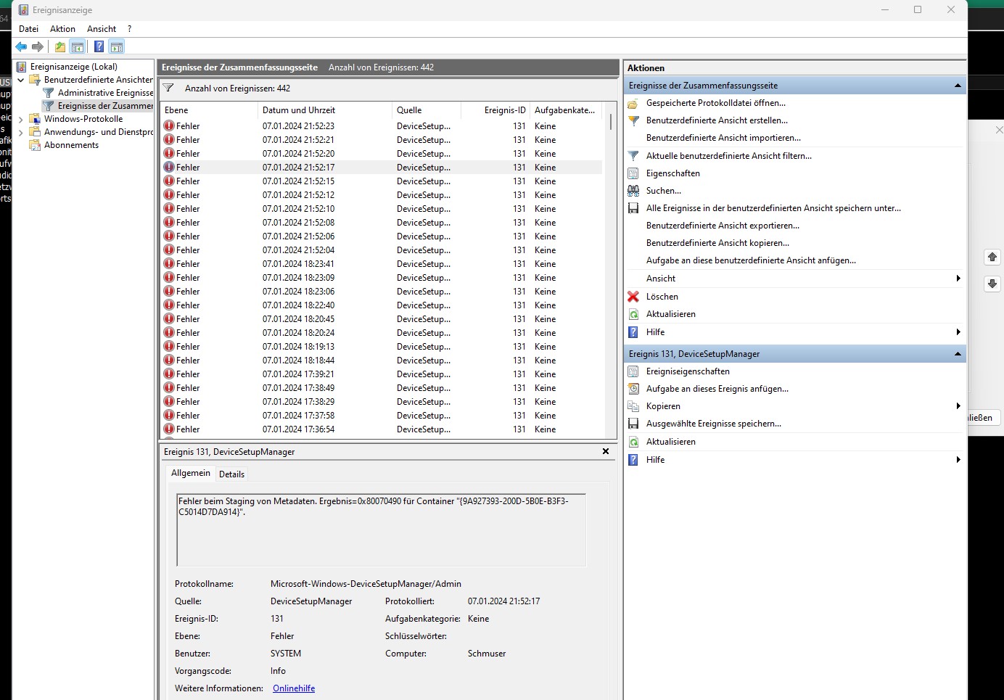Open the Ansicht menu in the menu bar
This screenshot has height=700, width=1004.
pos(102,29)
